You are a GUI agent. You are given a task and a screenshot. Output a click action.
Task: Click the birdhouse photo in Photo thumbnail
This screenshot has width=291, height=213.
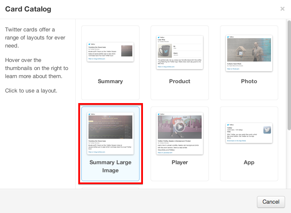click(x=249, y=50)
